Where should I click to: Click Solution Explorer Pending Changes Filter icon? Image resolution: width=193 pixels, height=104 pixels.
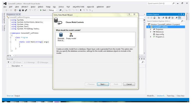159,18
